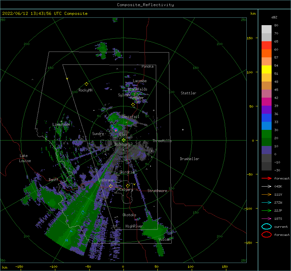
Task: Click the red forecast arrow legend icon
Action: pyautogui.click(x=266, y=178)
